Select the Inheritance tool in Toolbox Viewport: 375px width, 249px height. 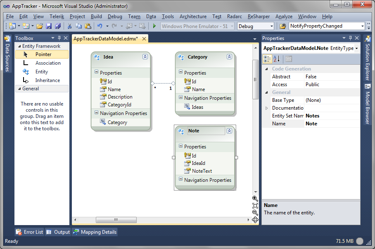coord(42,80)
